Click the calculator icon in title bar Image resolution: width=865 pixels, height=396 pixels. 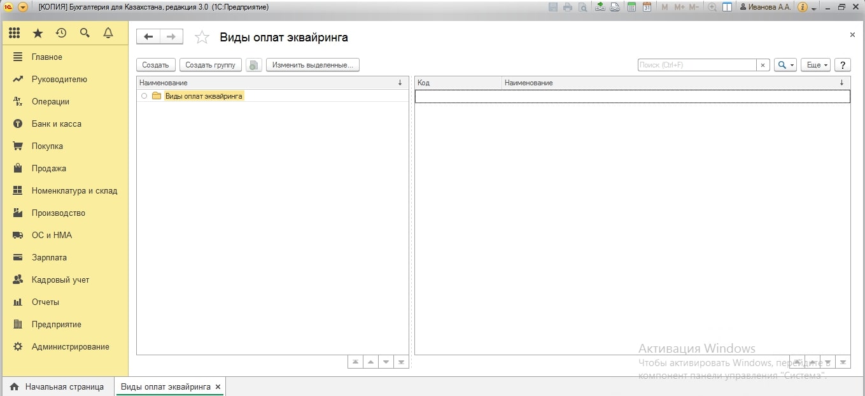coord(631,7)
